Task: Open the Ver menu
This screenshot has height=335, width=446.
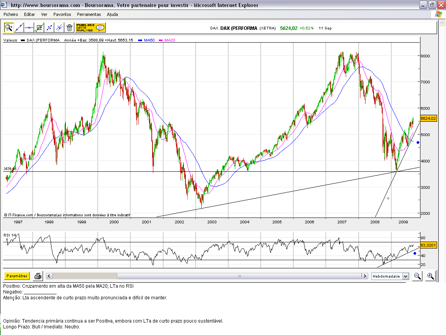Action: pyautogui.click(x=44, y=14)
